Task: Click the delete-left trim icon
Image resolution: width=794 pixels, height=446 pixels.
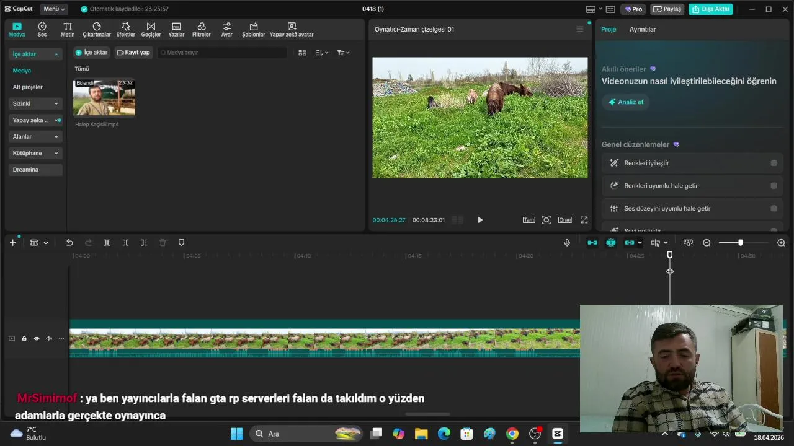Action: click(126, 243)
